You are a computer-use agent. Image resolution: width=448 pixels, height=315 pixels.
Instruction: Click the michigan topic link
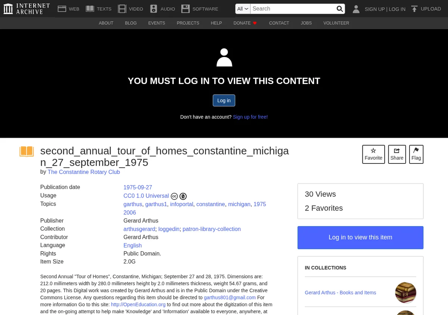click(x=239, y=204)
